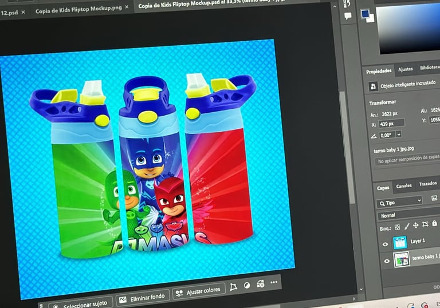440x308 pixels.
Task: Toggle prevent auto-nesting artboard lock
Action: tap(425, 224)
